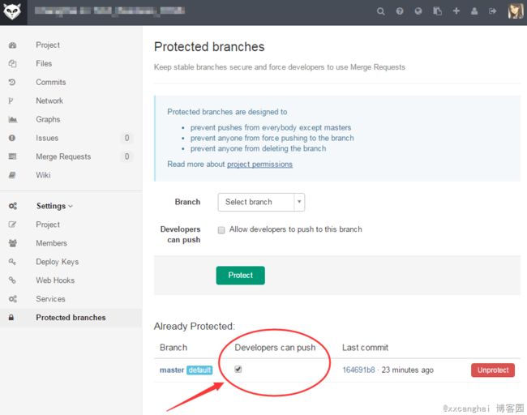The width and height of the screenshot is (527, 415).
Task: Open Project under Settings
Action: [x=48, y=225]
